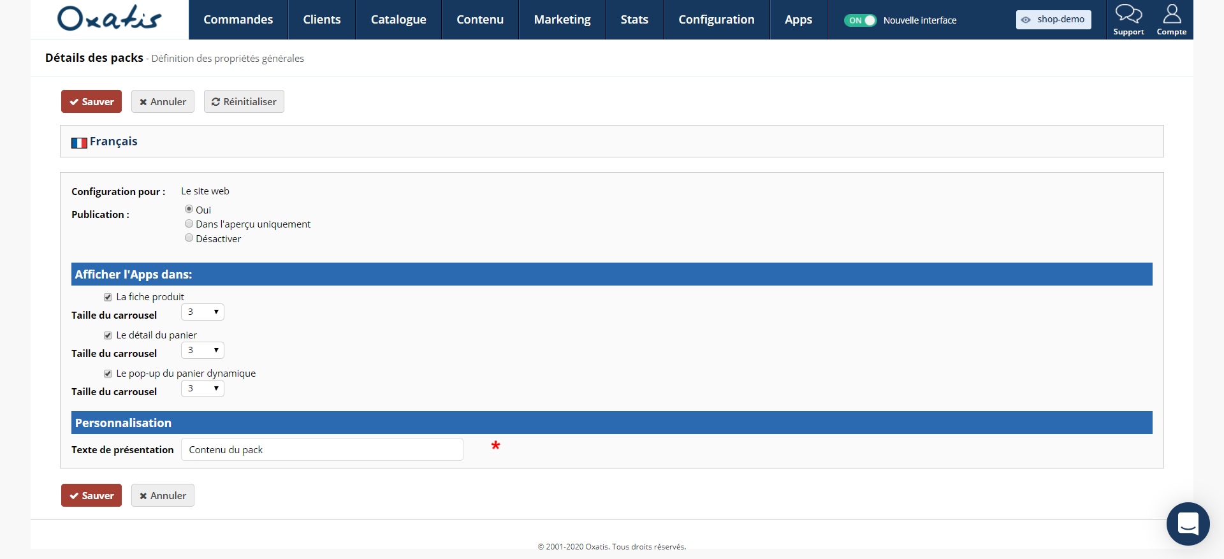Open the Stats menu

click(x=634, y=20)
